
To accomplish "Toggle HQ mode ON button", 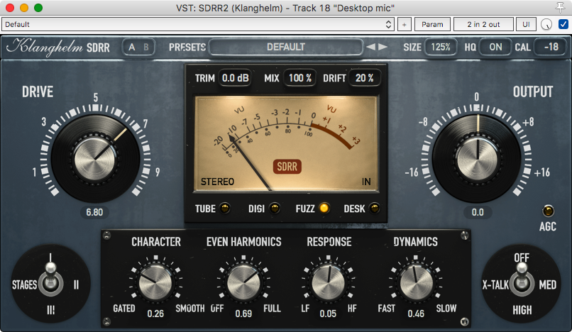I will coord(495,47).
